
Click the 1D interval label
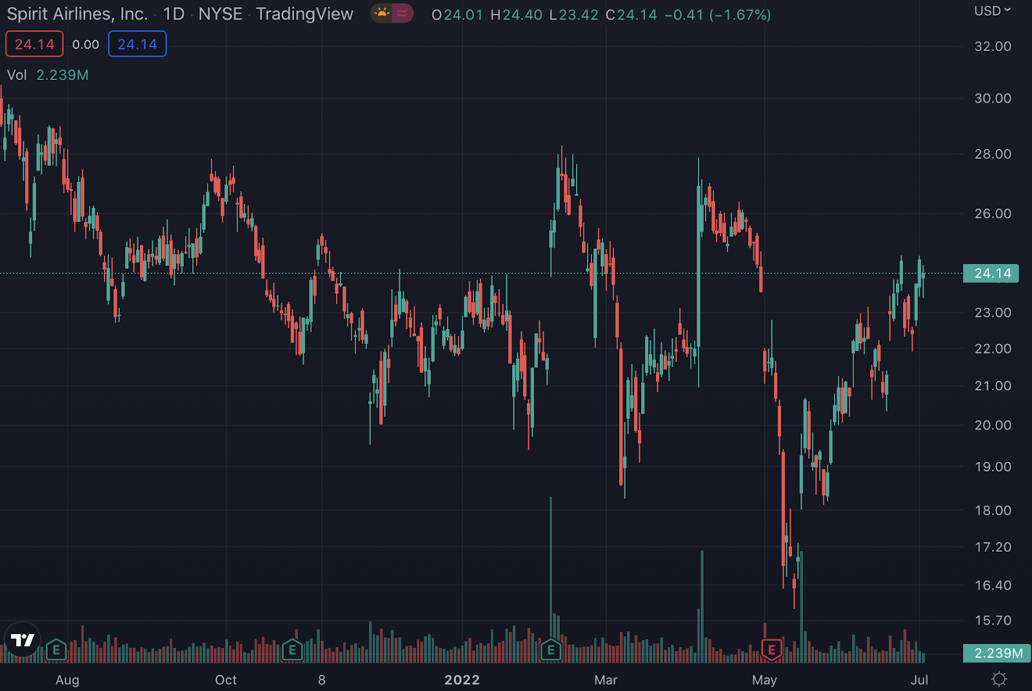(174, 14)
